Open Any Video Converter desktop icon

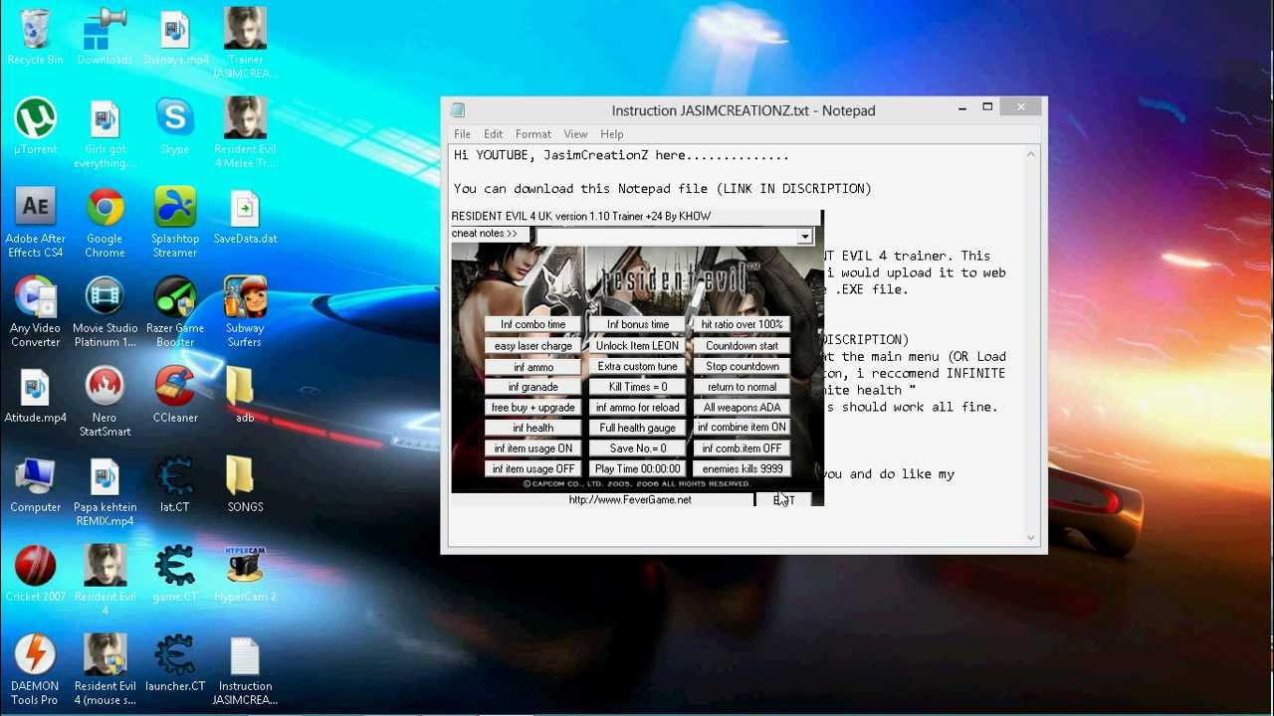tap(36, 312)
